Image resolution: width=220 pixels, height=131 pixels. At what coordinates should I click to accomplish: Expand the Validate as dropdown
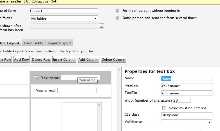(187, 122)
